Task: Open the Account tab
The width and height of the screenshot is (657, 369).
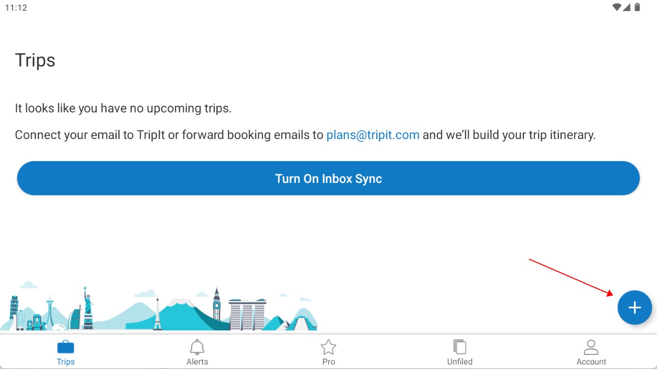Action: click(591, 352)
